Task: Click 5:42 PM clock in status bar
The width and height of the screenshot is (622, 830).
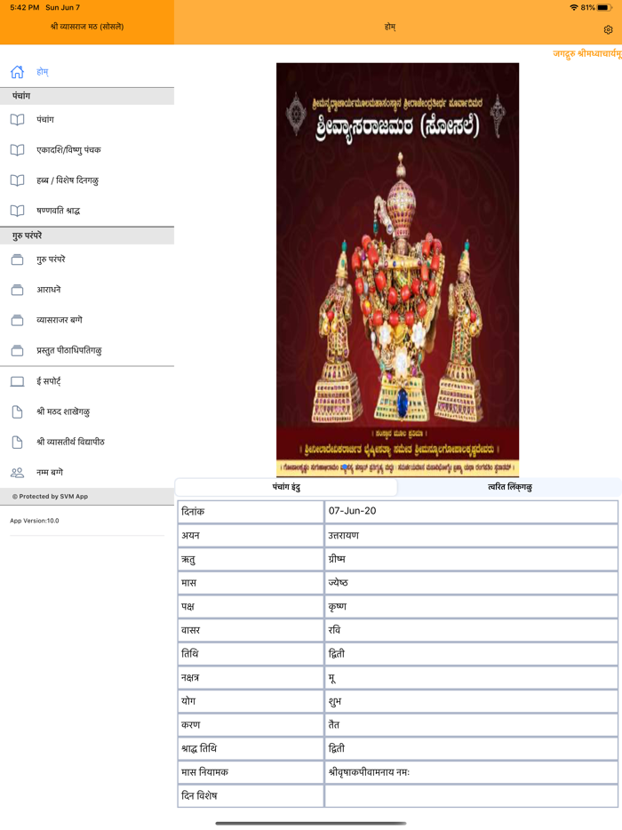Action: pos(24,7)
